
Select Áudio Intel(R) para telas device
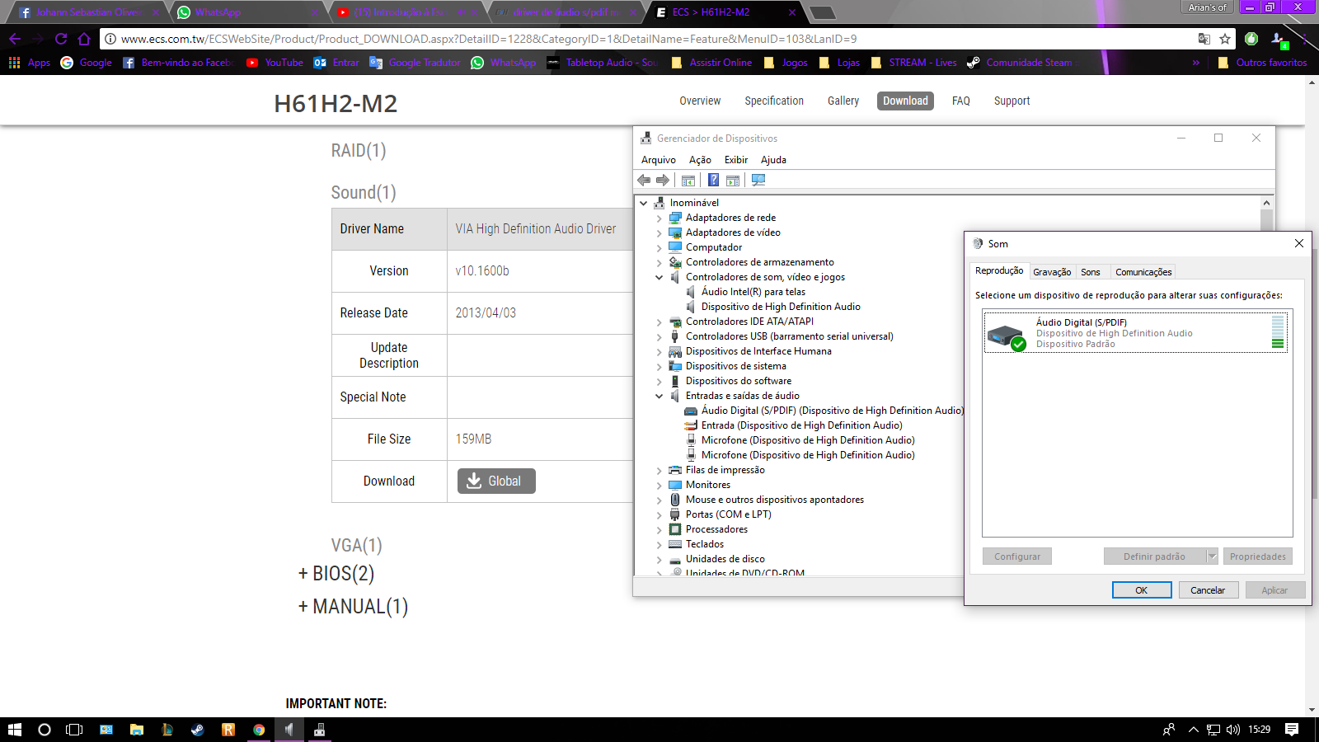[x=753, y=292]
